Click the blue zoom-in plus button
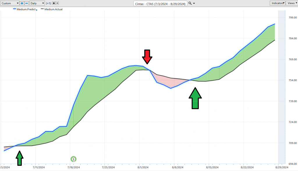Image resolution: width=298 pixels, height=171 pixels. point(22,3)
